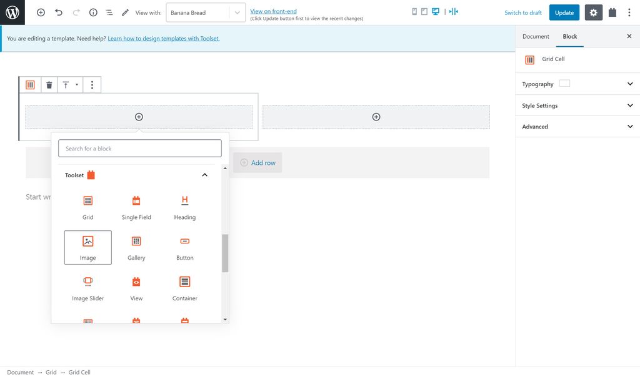640x377 pixels.
Task: Open the View on front-end link
Action: 273,11
